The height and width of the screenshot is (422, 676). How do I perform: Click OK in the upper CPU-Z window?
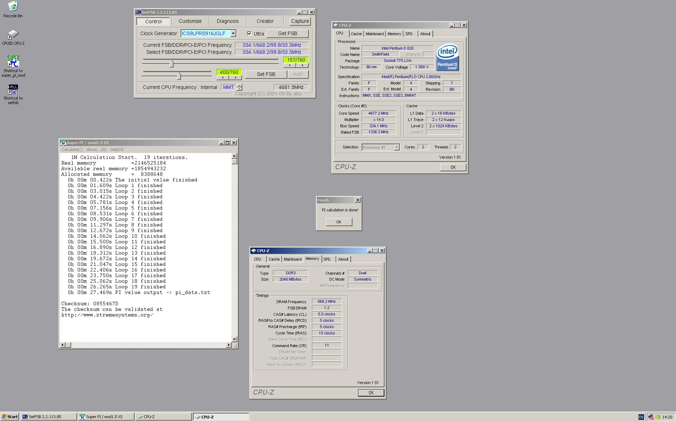click(453, 167)
